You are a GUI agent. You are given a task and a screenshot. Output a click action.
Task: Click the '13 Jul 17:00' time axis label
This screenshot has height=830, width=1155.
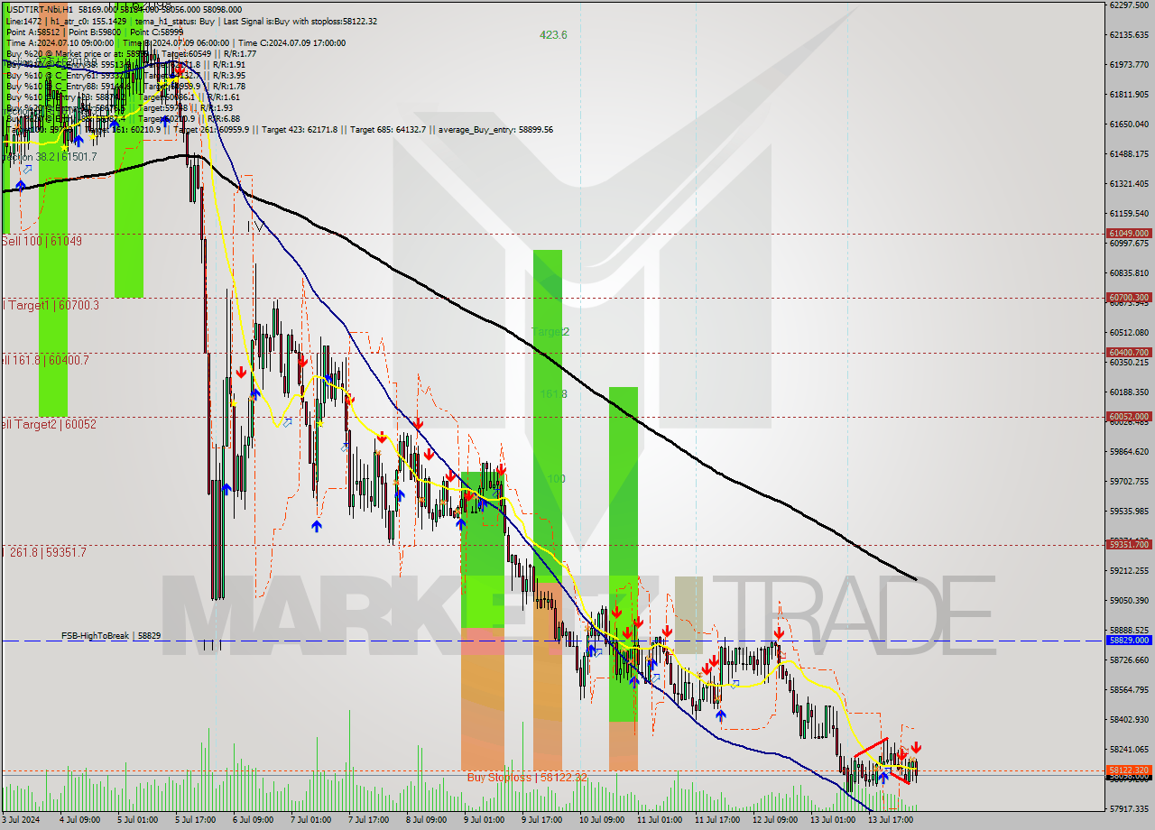pyautogui.click(x=890, y=821)
